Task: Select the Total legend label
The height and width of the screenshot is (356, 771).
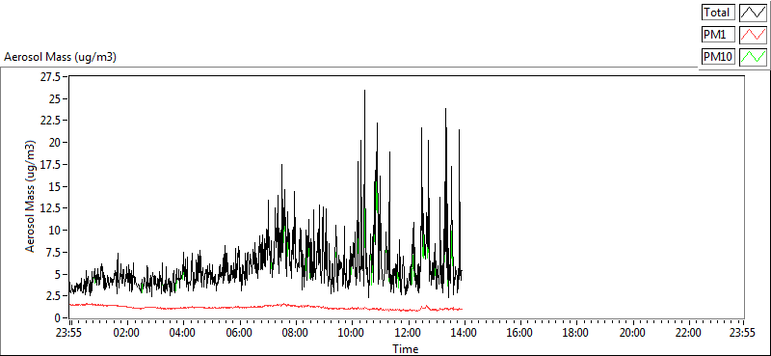Action: click(x=718, y=13)
